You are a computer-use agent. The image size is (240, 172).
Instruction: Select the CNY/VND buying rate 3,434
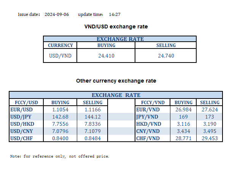click(183, 131)
